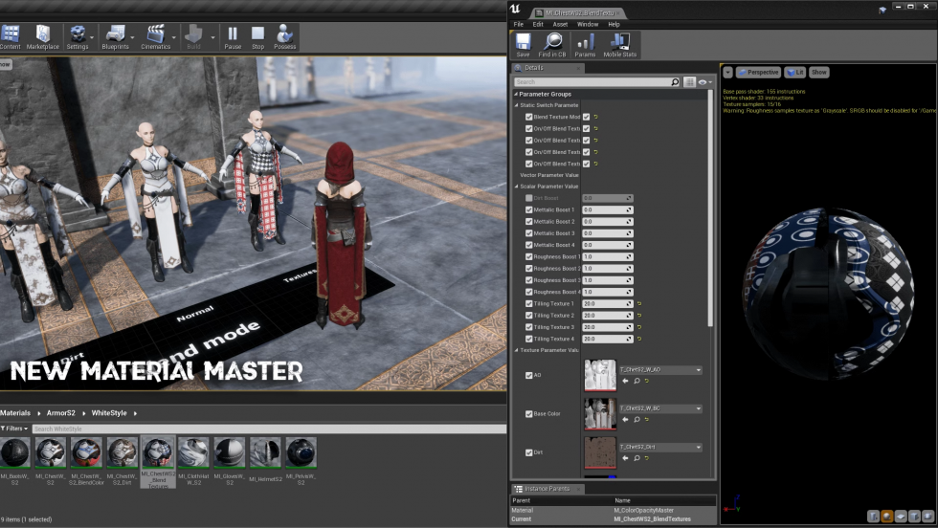Toggle Base Color texture override checkbox
The height and width of the screenshot is (528, 938).
528,414
